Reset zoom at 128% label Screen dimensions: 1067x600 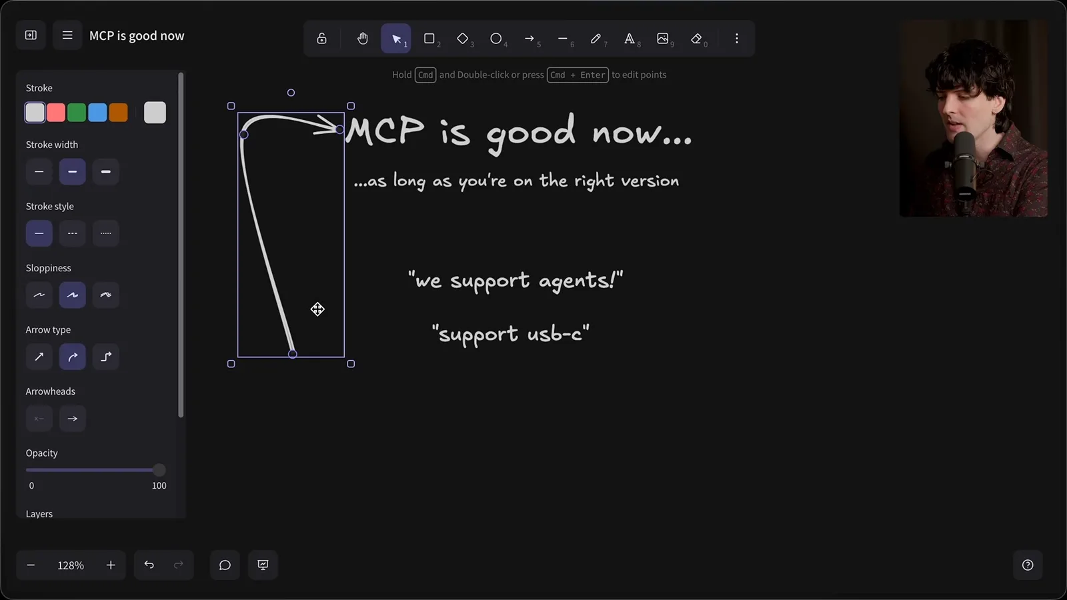pyautogui.click(x=71, y=565)
